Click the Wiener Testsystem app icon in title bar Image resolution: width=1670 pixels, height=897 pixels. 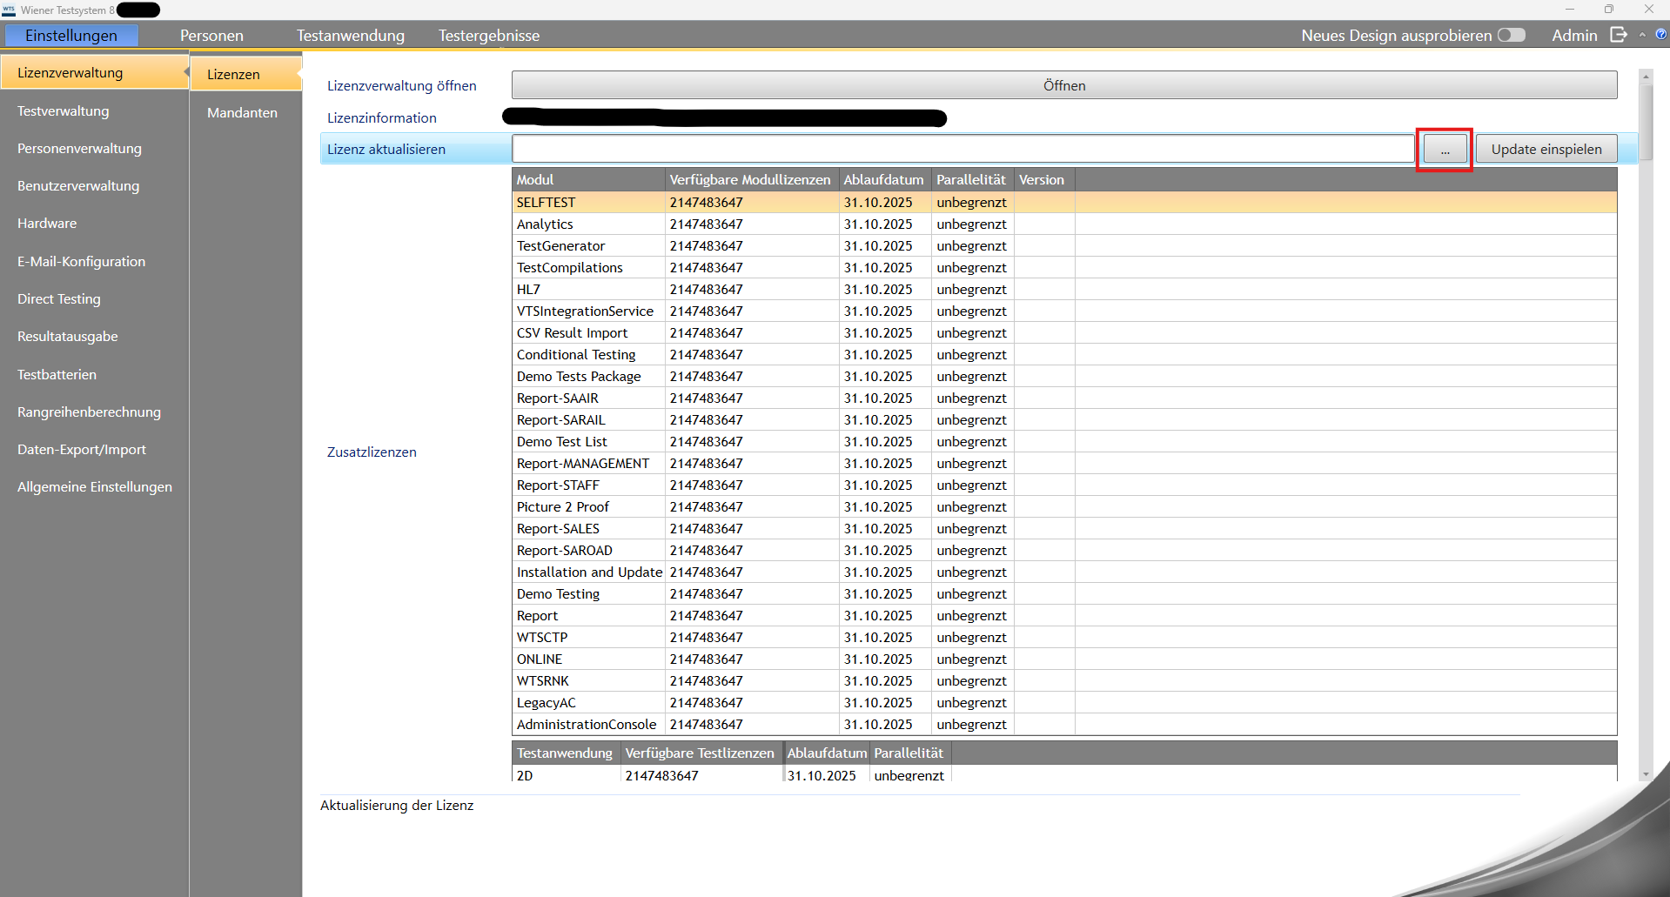coord(10,10)
